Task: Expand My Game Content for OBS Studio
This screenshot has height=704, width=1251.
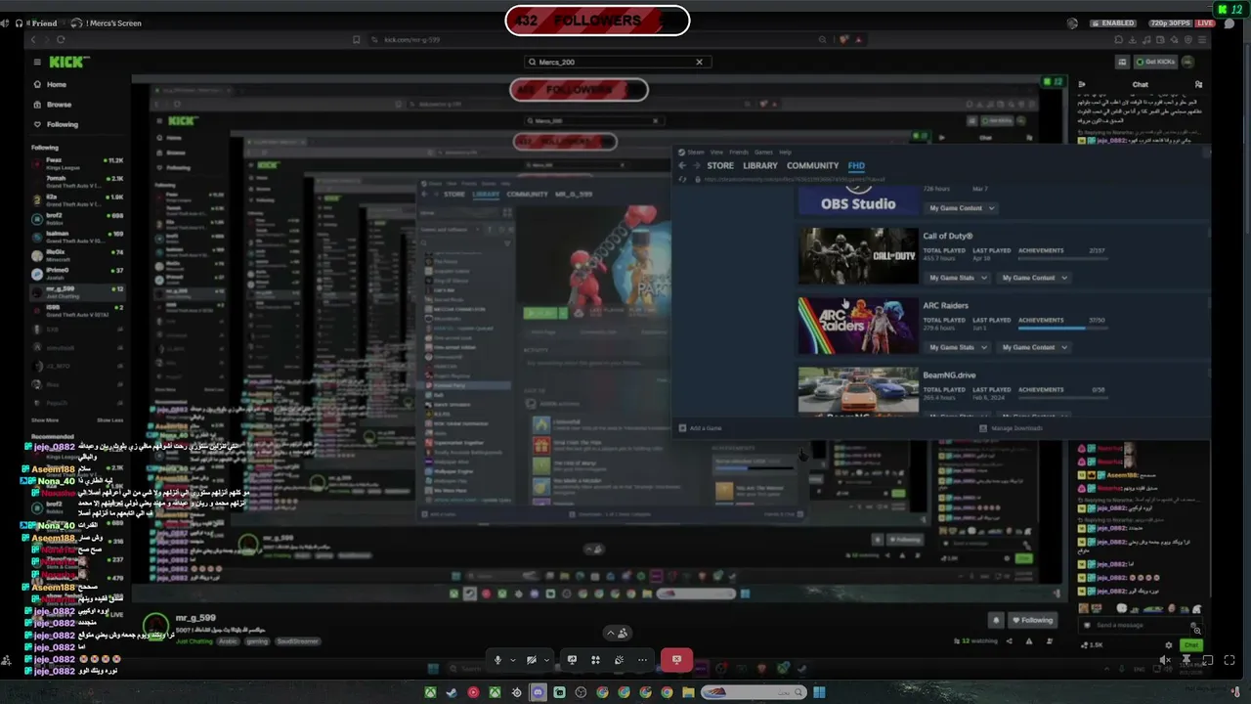Action: point(961,208)
